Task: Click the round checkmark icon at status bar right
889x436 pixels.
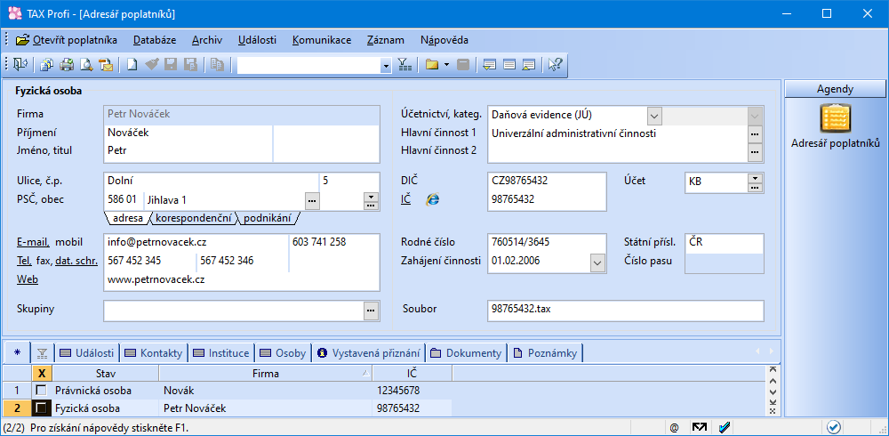Action: click(834, 427)
